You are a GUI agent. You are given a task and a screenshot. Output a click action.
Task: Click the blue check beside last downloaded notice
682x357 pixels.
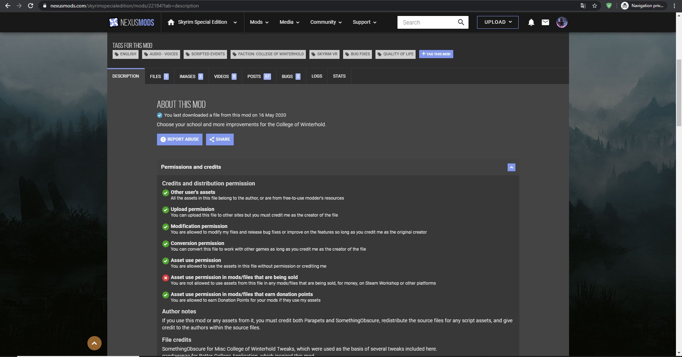(x=159, y=115)
